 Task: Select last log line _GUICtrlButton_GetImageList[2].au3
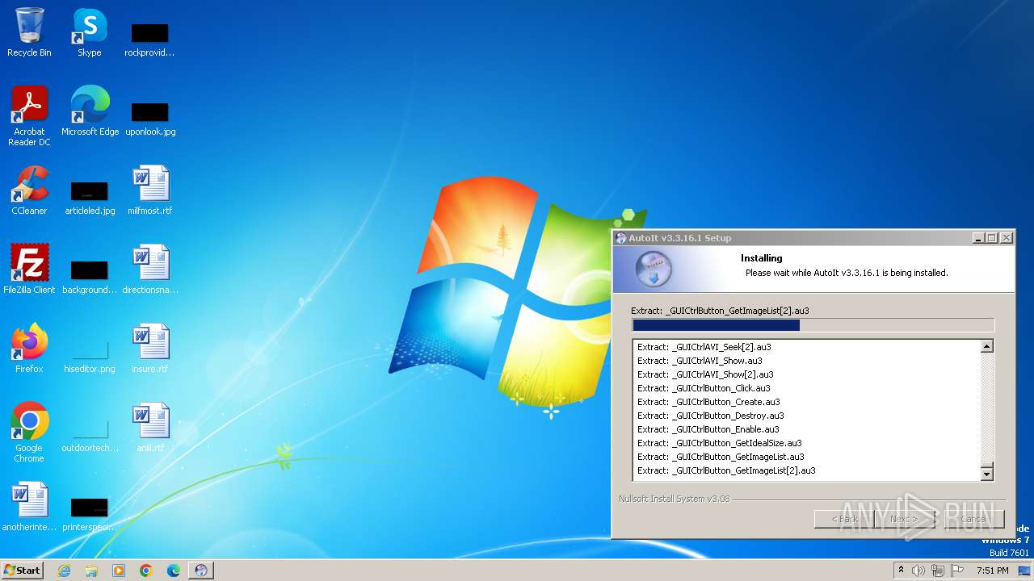click(x=726, y=470)
